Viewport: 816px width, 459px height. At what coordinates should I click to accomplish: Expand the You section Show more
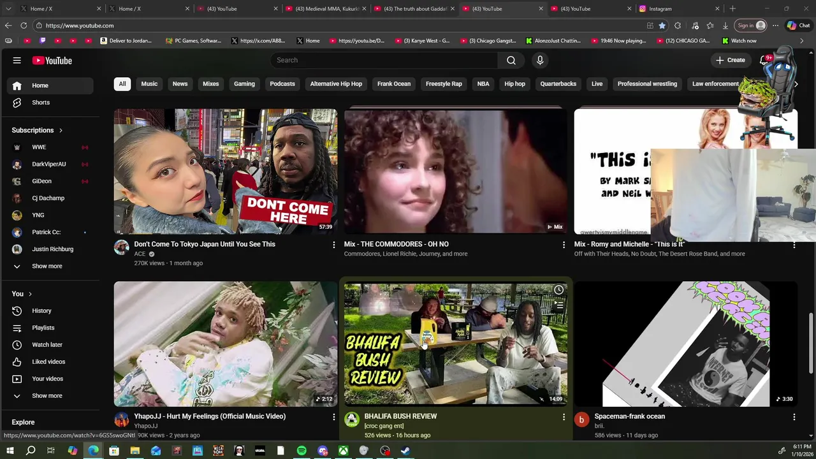(48, 396)
